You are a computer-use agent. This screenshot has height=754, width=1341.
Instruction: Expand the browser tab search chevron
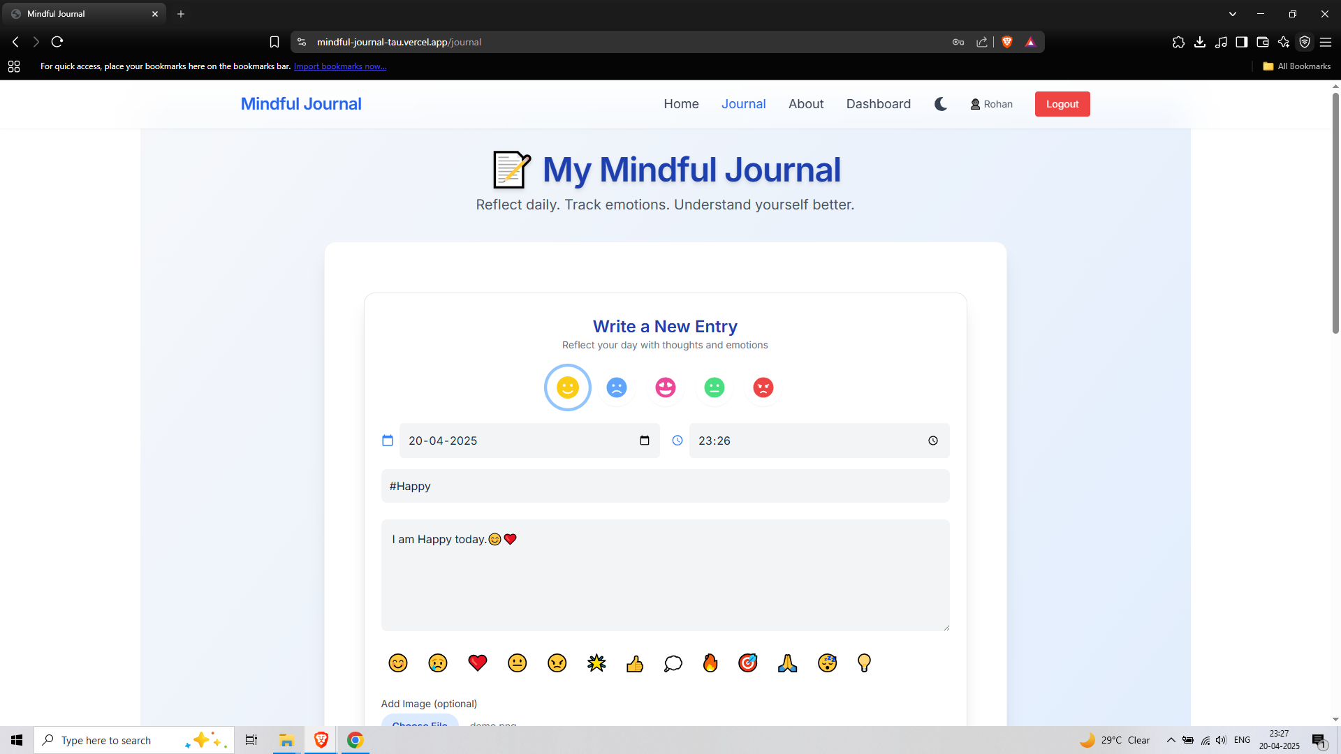click(x=1233, y=14)
